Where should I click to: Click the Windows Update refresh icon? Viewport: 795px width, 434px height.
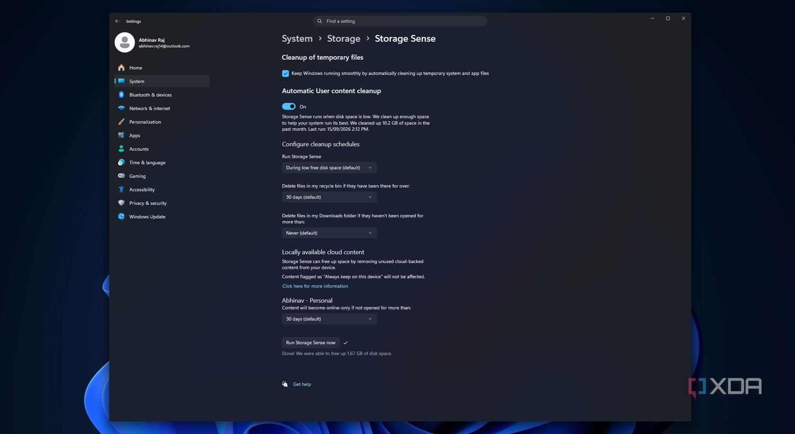pos(121,216)
